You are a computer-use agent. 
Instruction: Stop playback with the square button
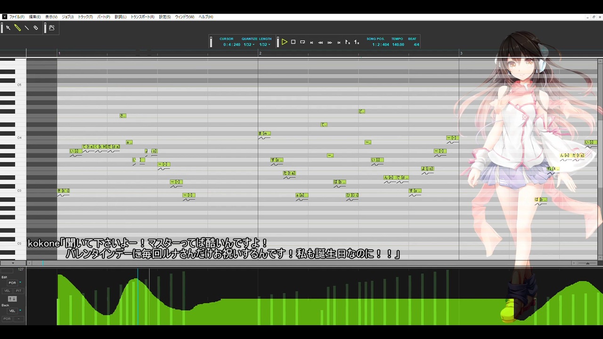tap(293, 42)
